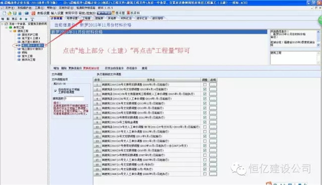Click into the 建筑面积 input field
This screenshot has width=322, height=185.
click(x=74, y=99)
